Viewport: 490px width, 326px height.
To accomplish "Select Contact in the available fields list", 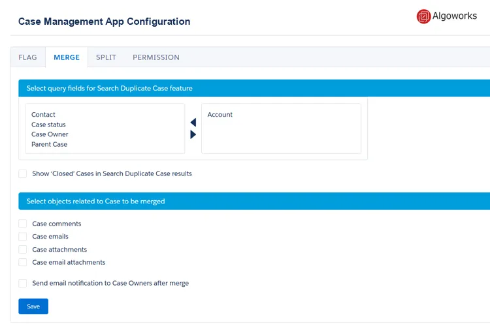I will tap(43, 115).
